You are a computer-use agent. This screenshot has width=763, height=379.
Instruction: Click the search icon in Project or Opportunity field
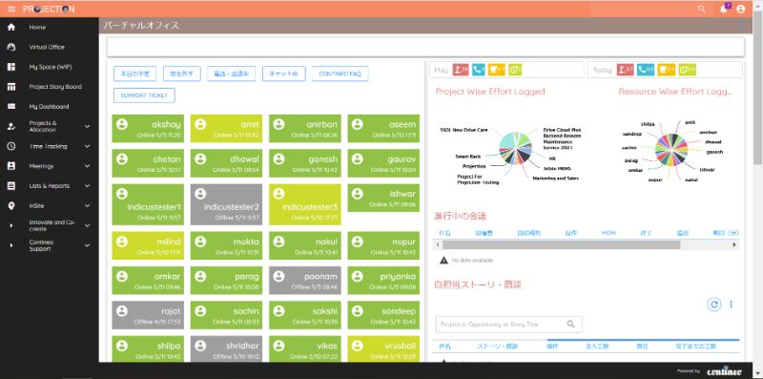pyautogui.click(x=570, y=324)
